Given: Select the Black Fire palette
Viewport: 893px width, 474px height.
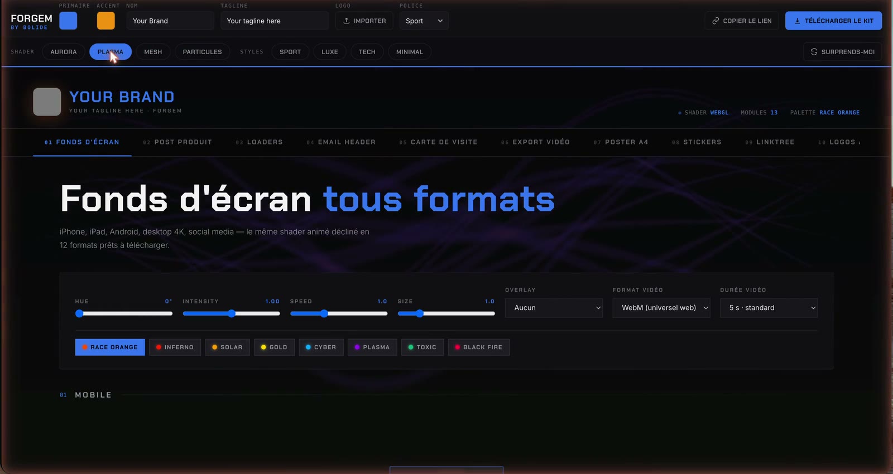Looking at the screenshot, I should 479,347.
